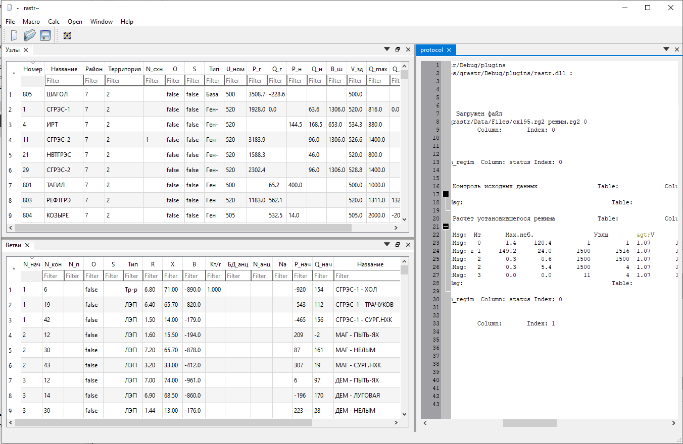Image resolution: width=683 pixels, height=444 pixels.
Task: Close the Узлы tab with its X
Action: tap(25, 50)
